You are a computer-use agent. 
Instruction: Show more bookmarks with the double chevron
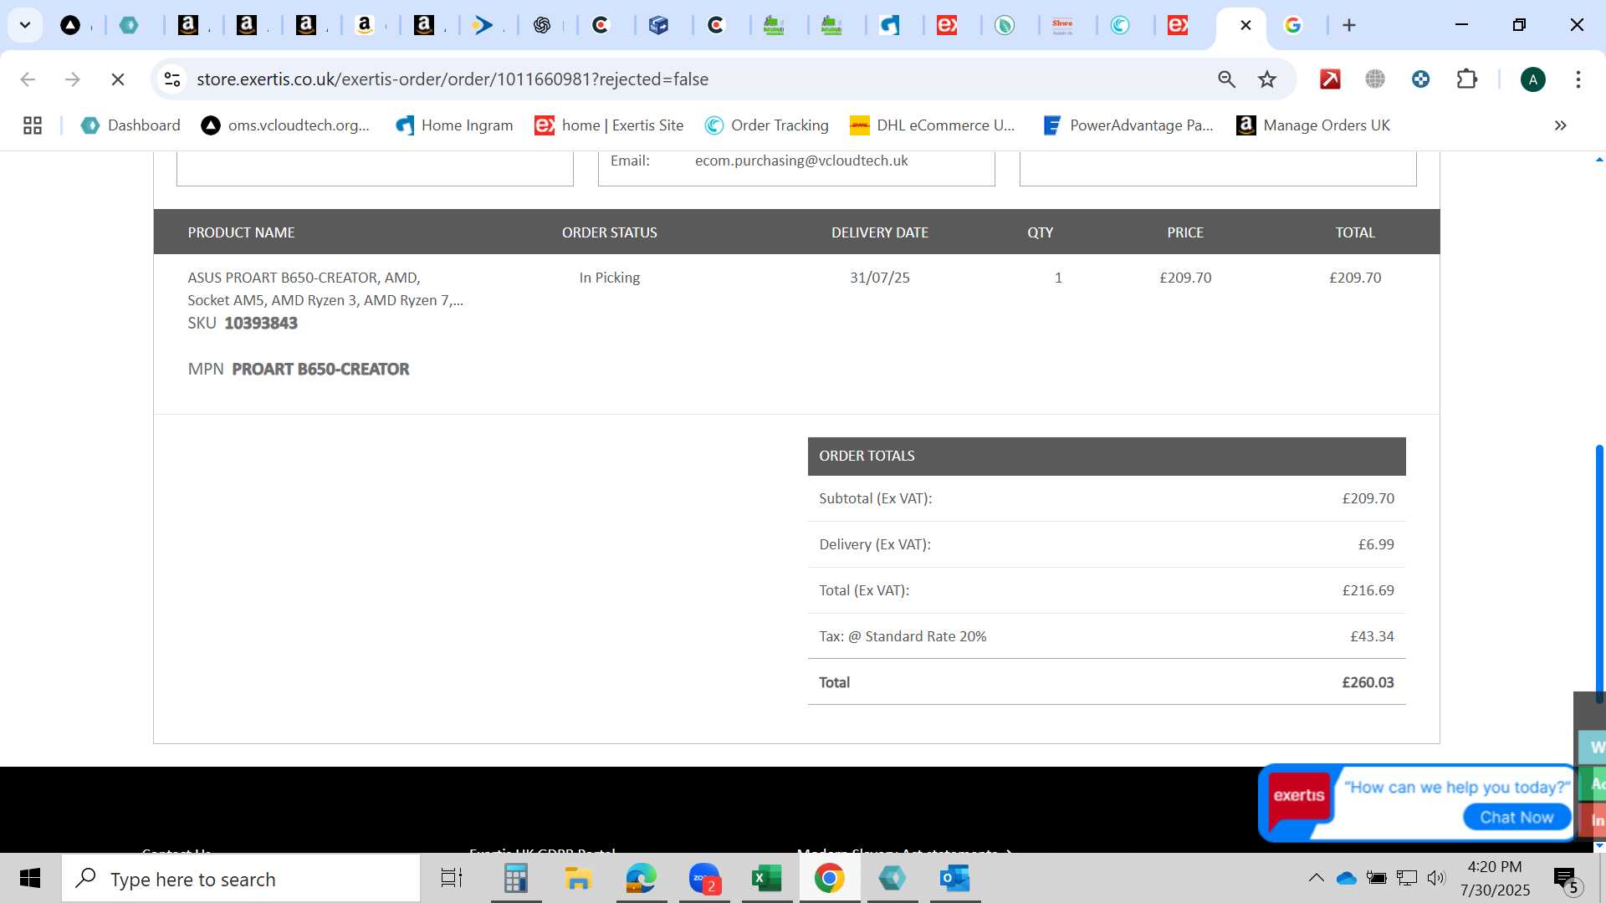[1560, 125]
